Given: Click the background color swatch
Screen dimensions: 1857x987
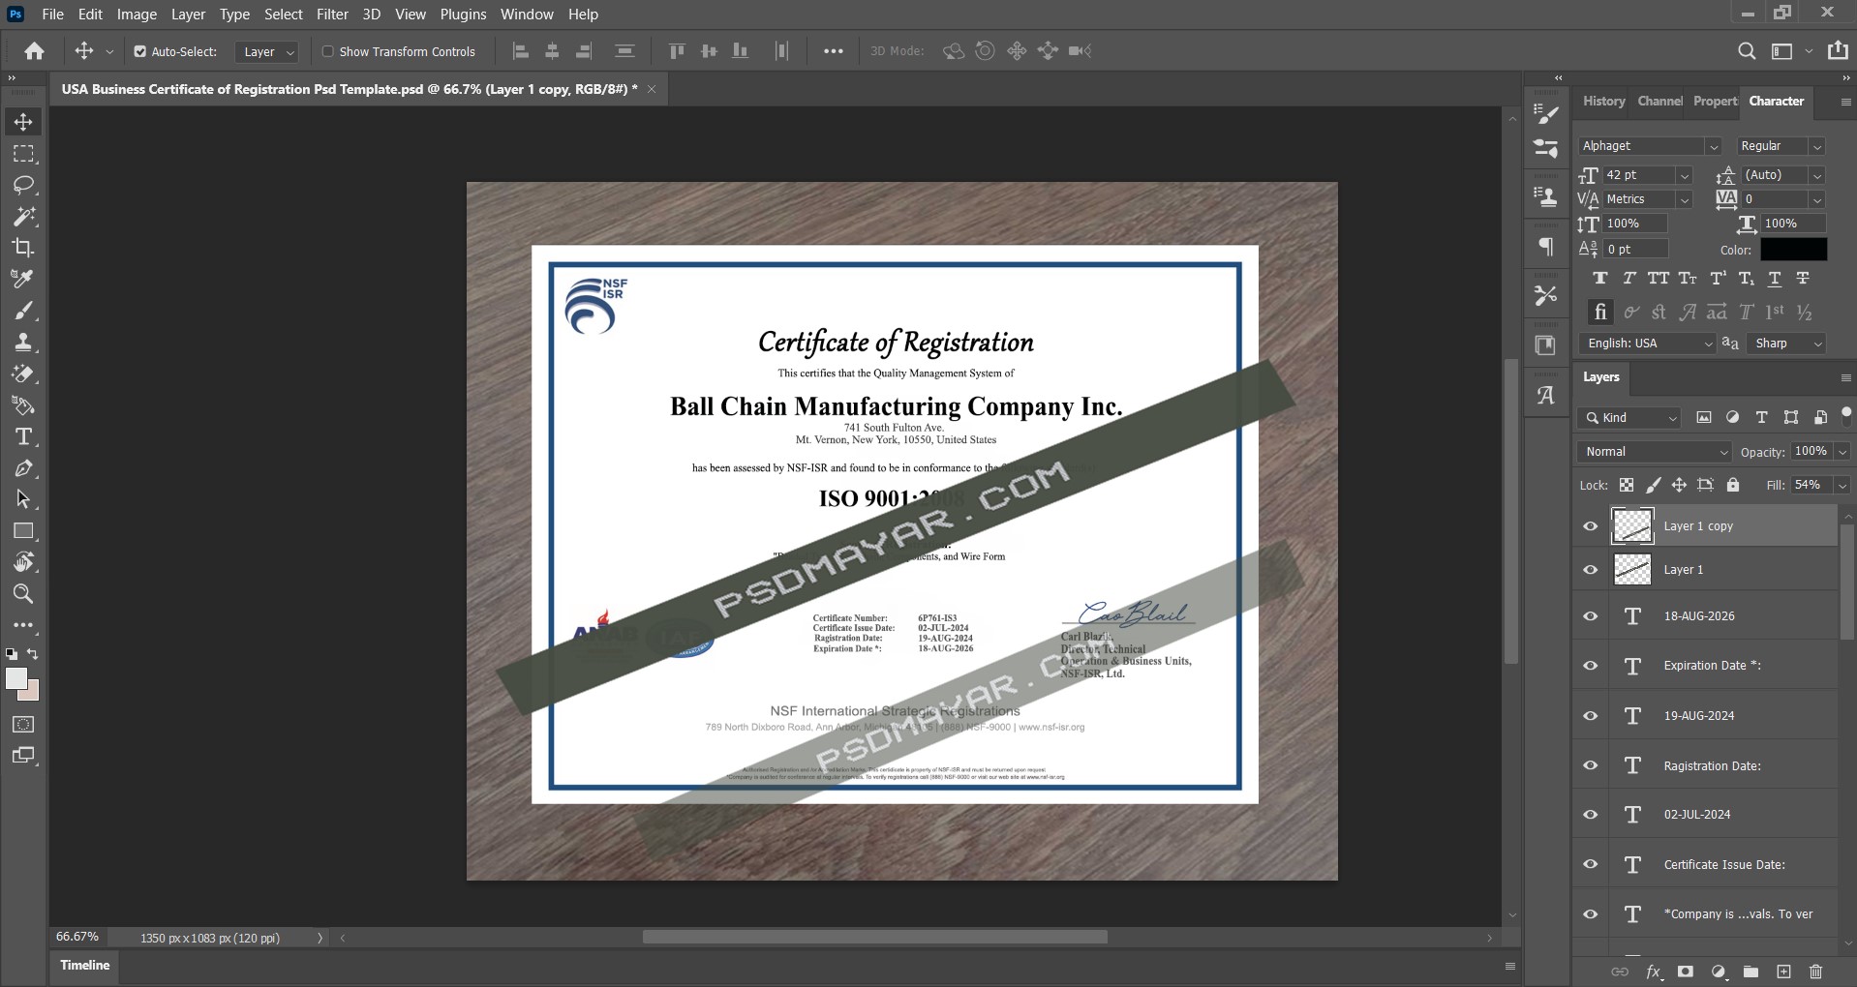Looking at the screenshot, I should pos(33,693).
